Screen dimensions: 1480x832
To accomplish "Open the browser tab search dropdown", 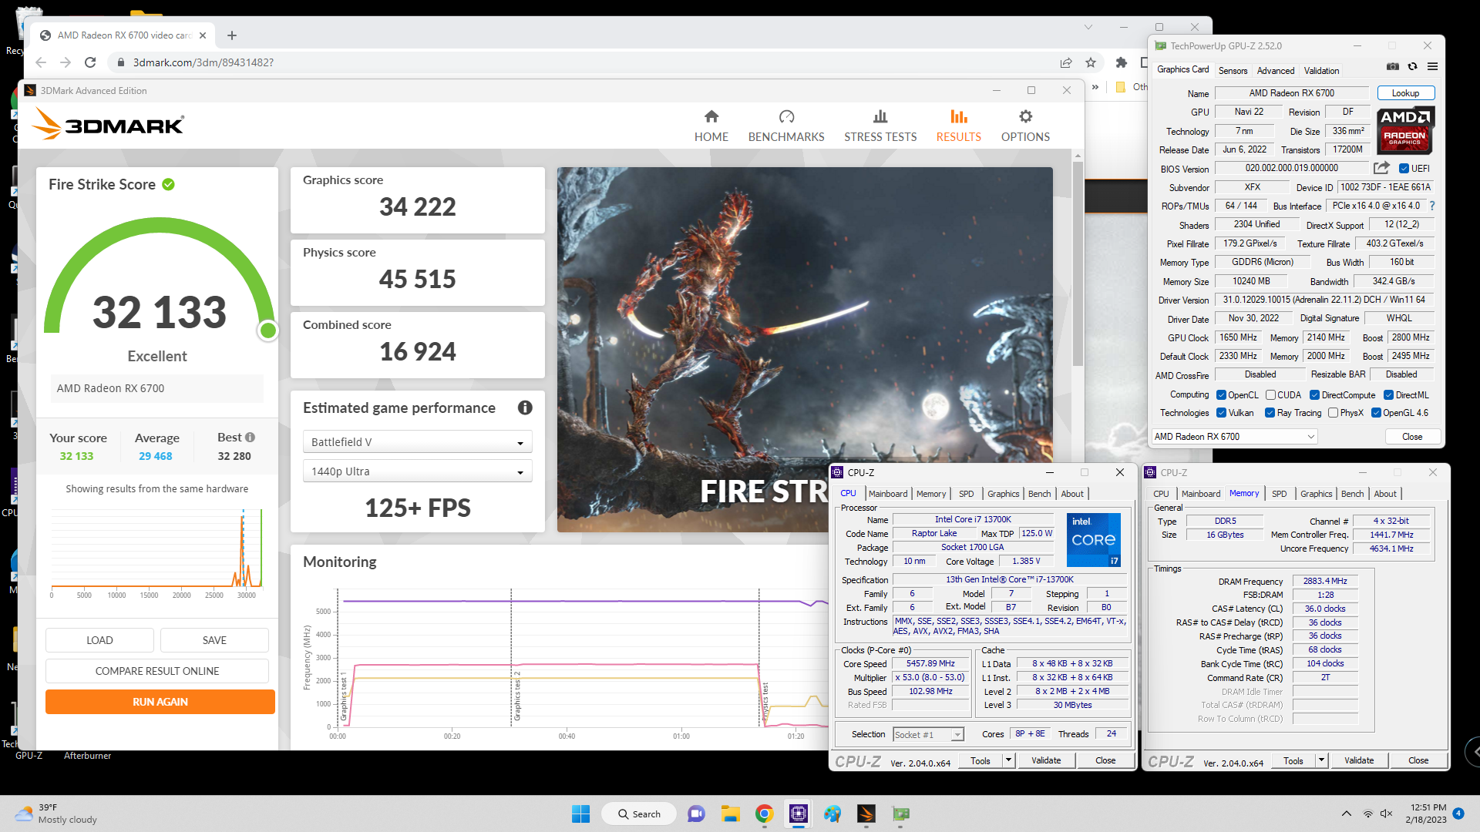I will click(x=1088, y=27).
